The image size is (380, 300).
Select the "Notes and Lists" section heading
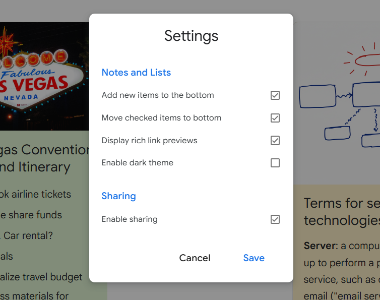136,73
